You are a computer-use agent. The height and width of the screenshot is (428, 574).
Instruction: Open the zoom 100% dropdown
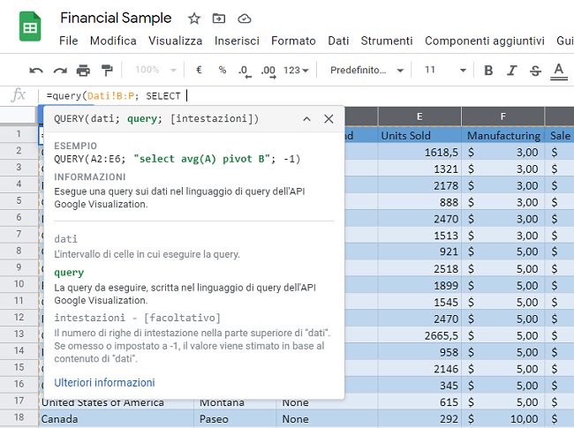(x=155, y=70)
